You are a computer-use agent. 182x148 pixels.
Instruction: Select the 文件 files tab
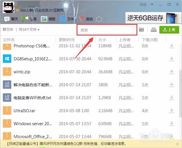click(67, 19)
